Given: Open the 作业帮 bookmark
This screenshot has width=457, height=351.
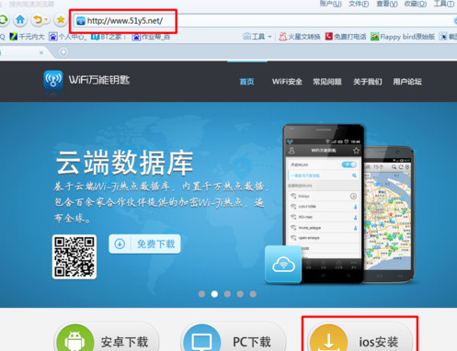Looking at the screenshot, I should click(x=151, y=37).
